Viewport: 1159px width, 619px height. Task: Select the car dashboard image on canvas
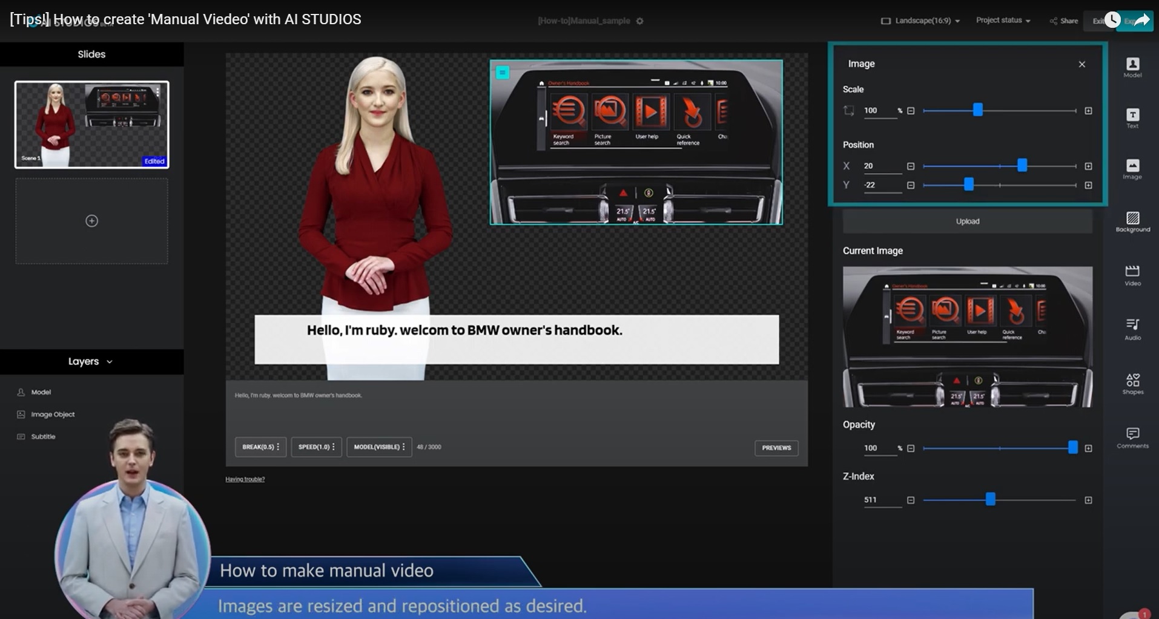coord(636,142)
